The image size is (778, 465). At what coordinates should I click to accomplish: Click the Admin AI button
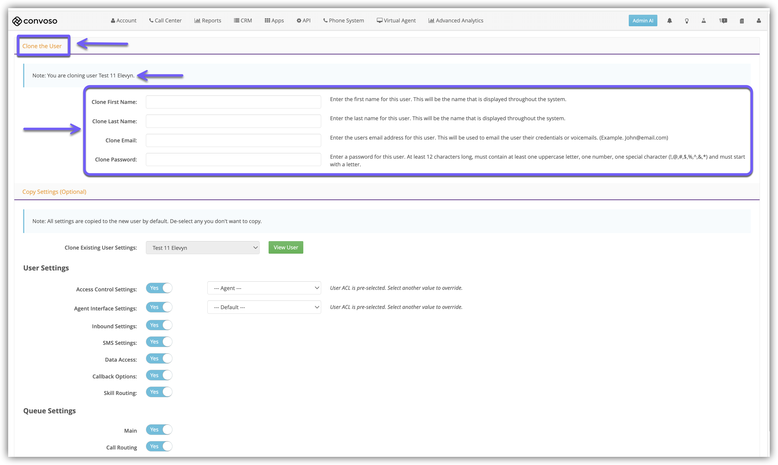tap(642, 21)
